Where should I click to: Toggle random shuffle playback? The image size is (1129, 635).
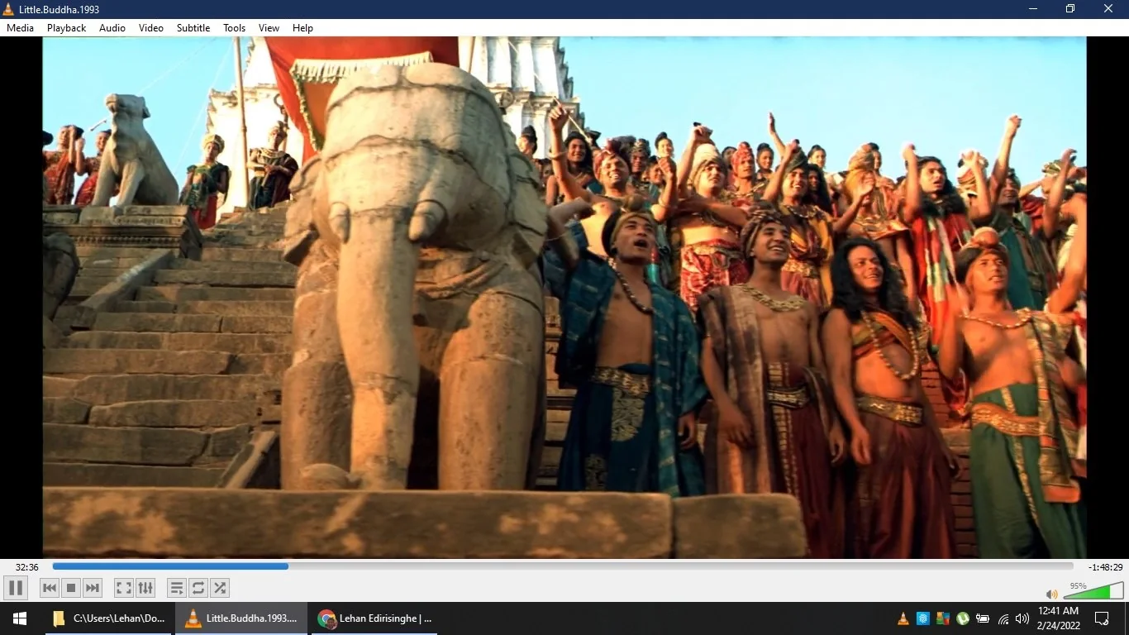point(220,588)
